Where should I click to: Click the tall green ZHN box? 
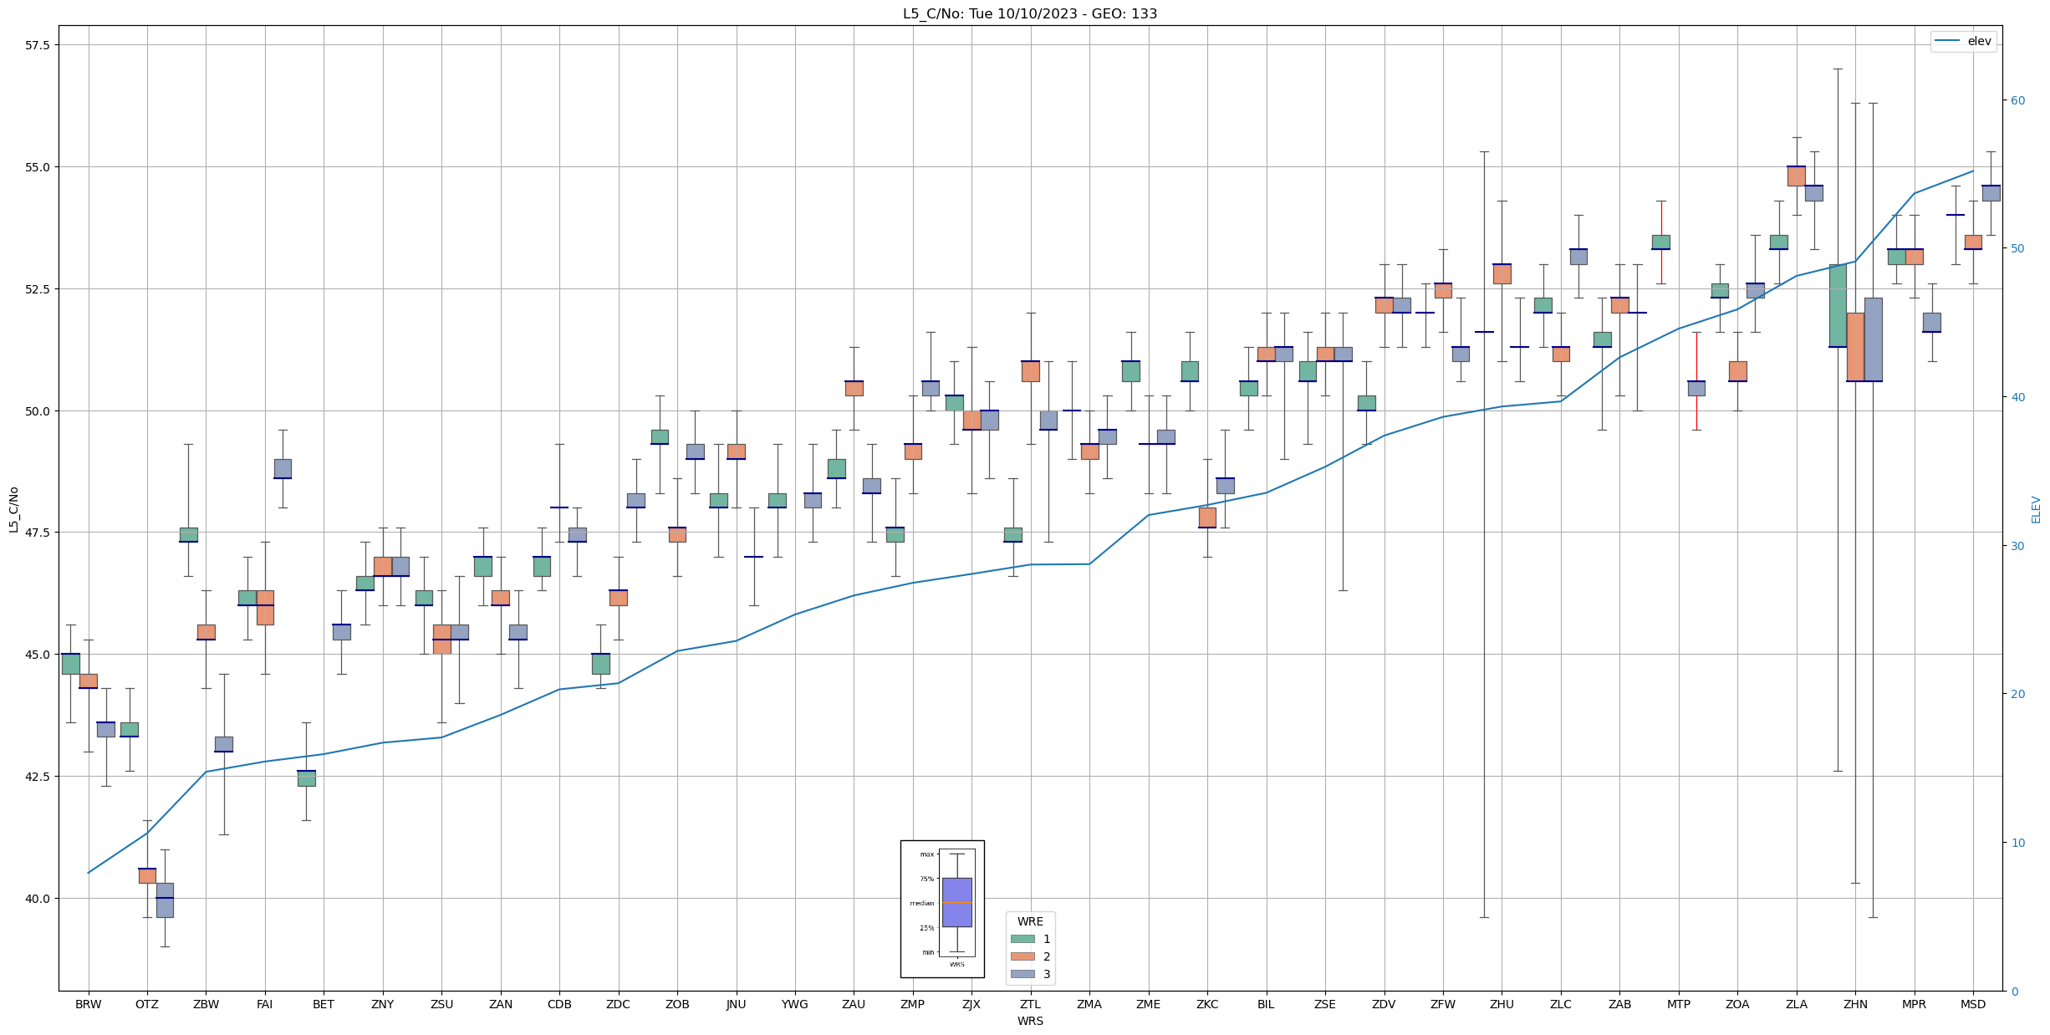click(x=1838, y=306)
